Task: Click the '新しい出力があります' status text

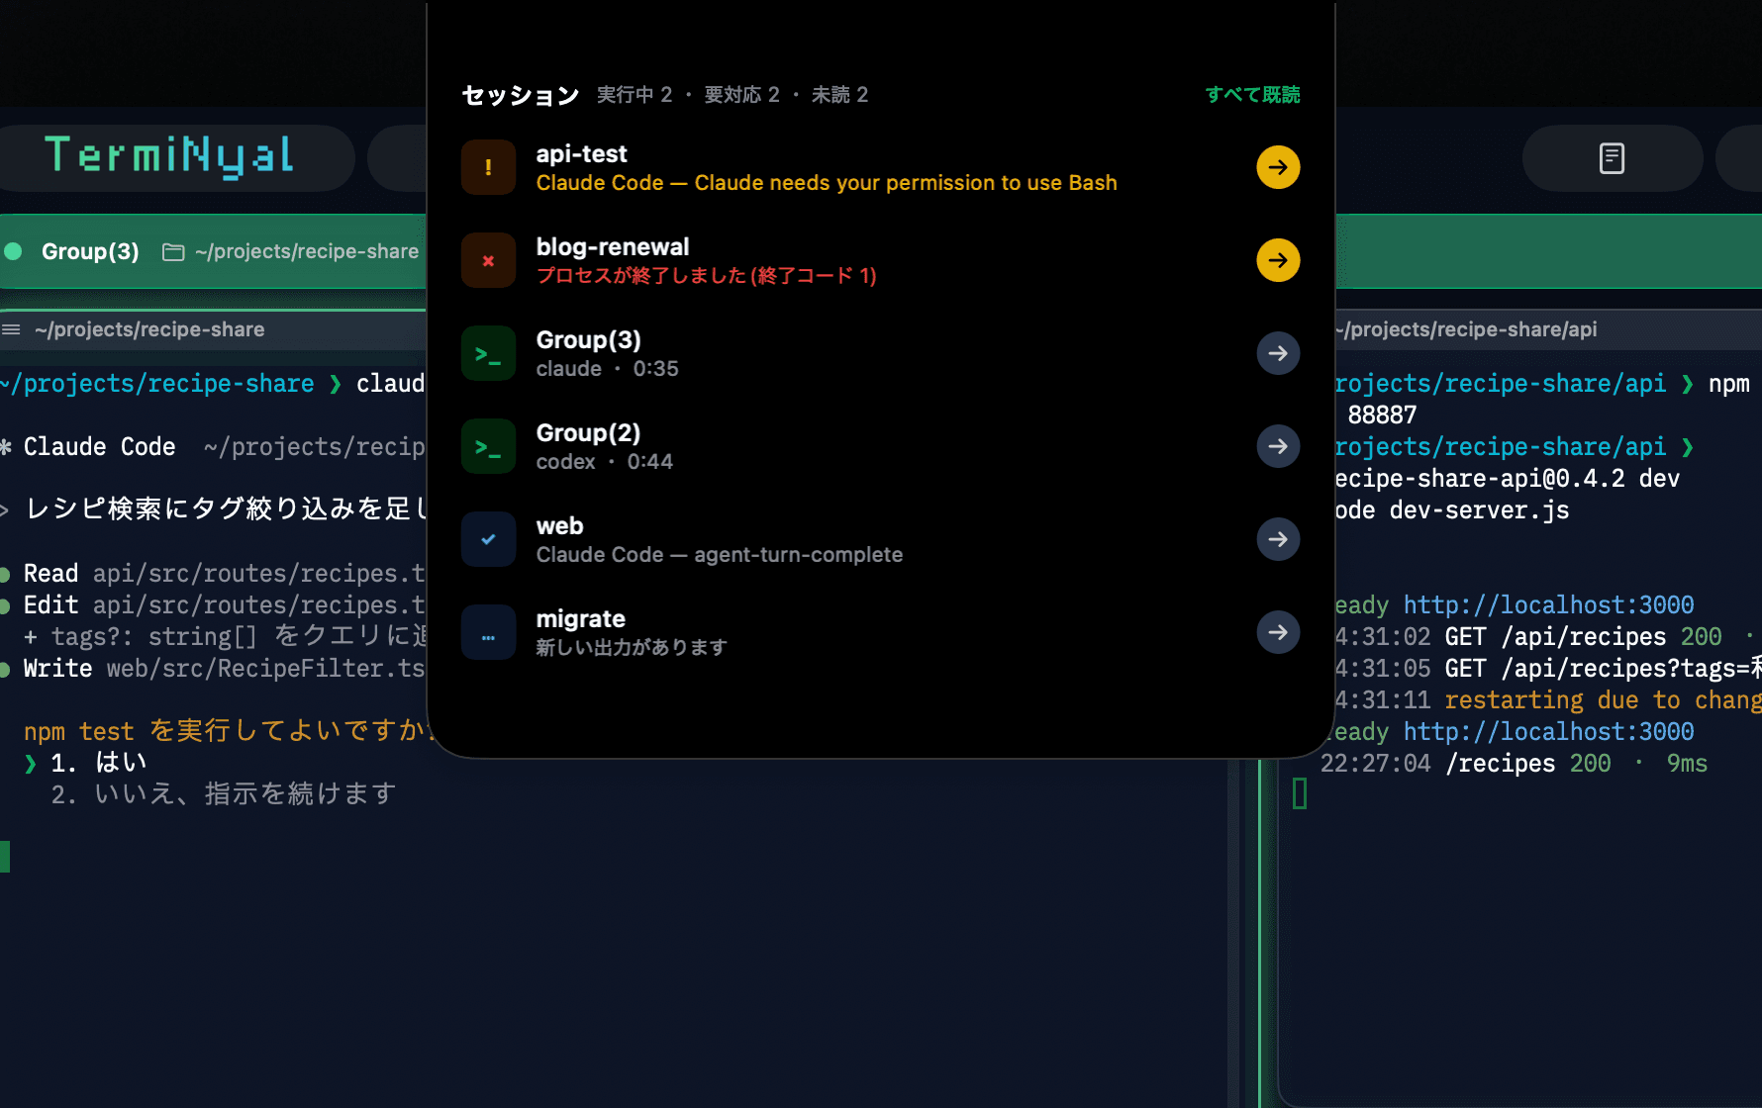Action: point(632,648)
